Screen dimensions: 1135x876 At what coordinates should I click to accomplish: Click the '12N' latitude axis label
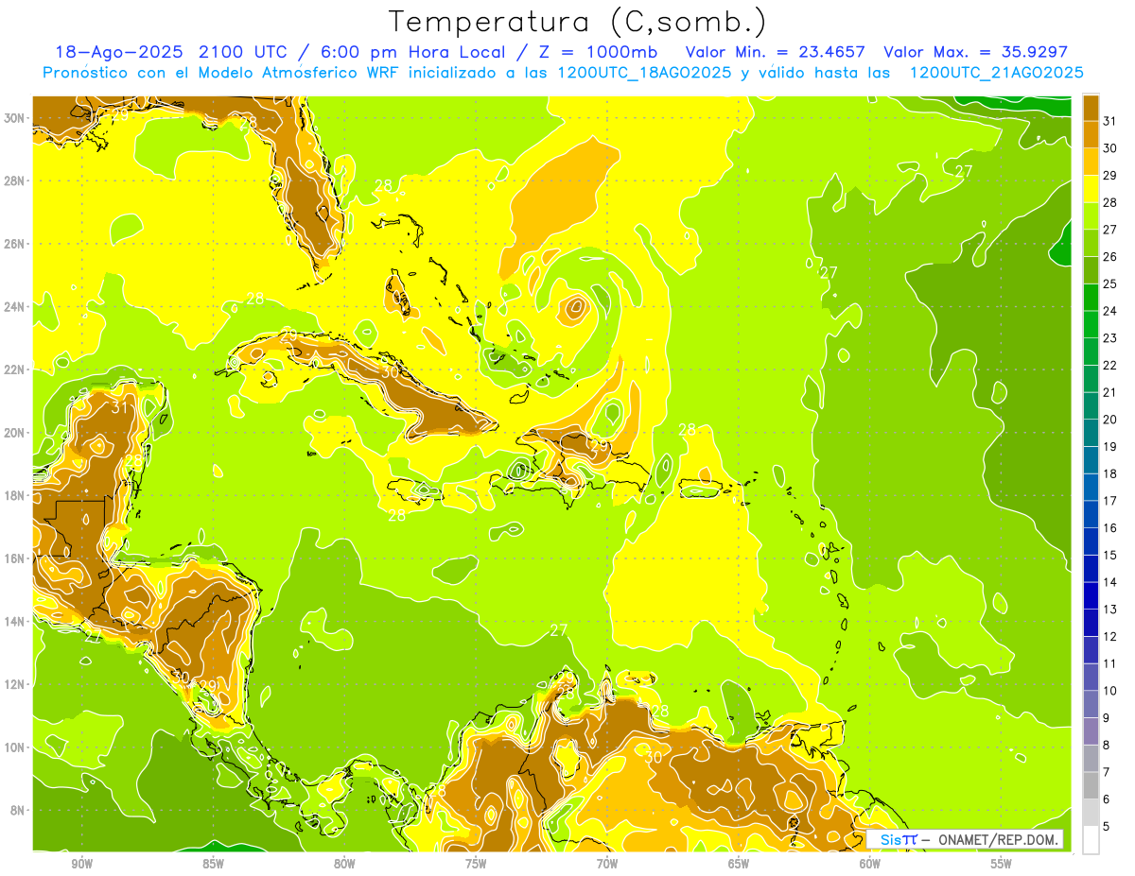tap(14, 684)
